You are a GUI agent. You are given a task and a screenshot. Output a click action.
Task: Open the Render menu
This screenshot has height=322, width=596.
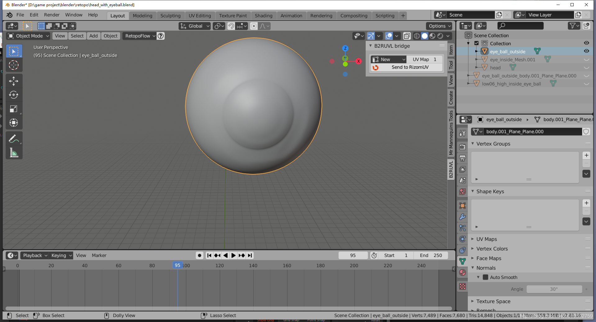[x=52, y=15]
